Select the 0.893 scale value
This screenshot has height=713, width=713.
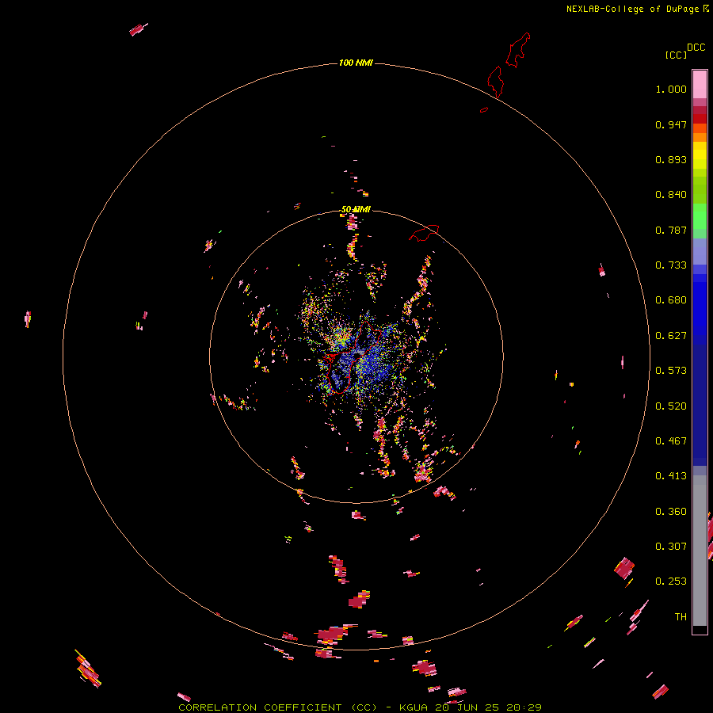(x=671, y=159)
